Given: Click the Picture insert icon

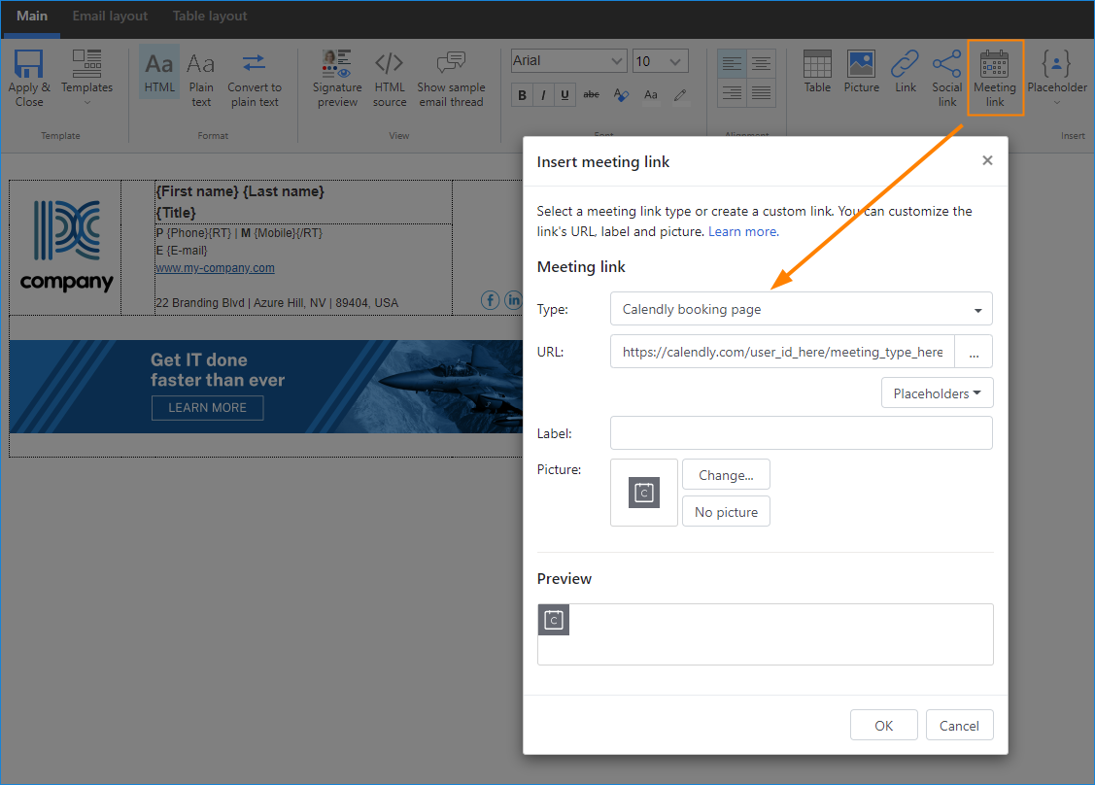Looking at the screenshot, I should (861, 71).
